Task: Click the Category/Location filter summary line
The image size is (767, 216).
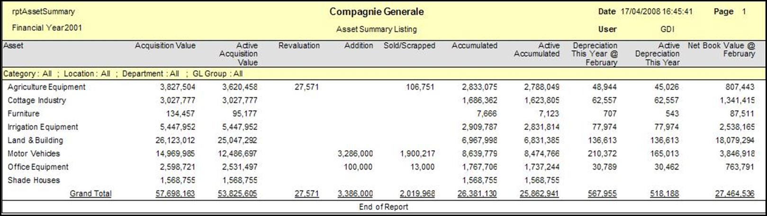Action: (x=123, y=73)
